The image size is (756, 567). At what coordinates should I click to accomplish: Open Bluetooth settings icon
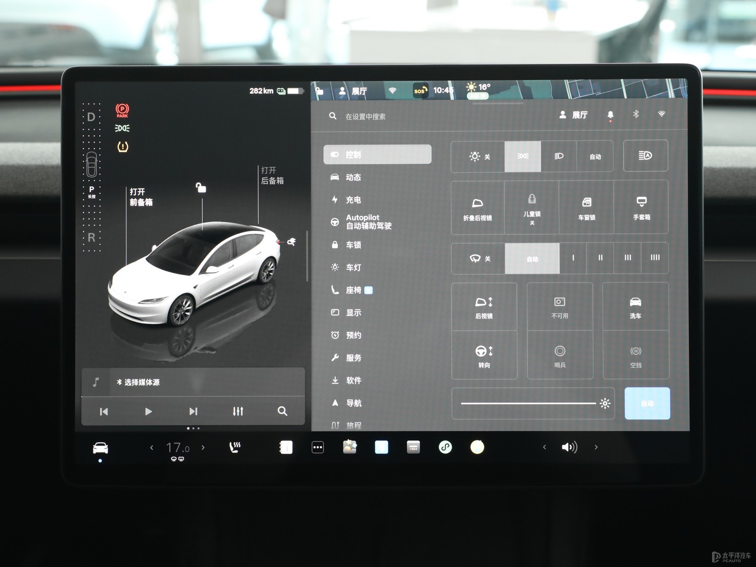coord(636,114)
